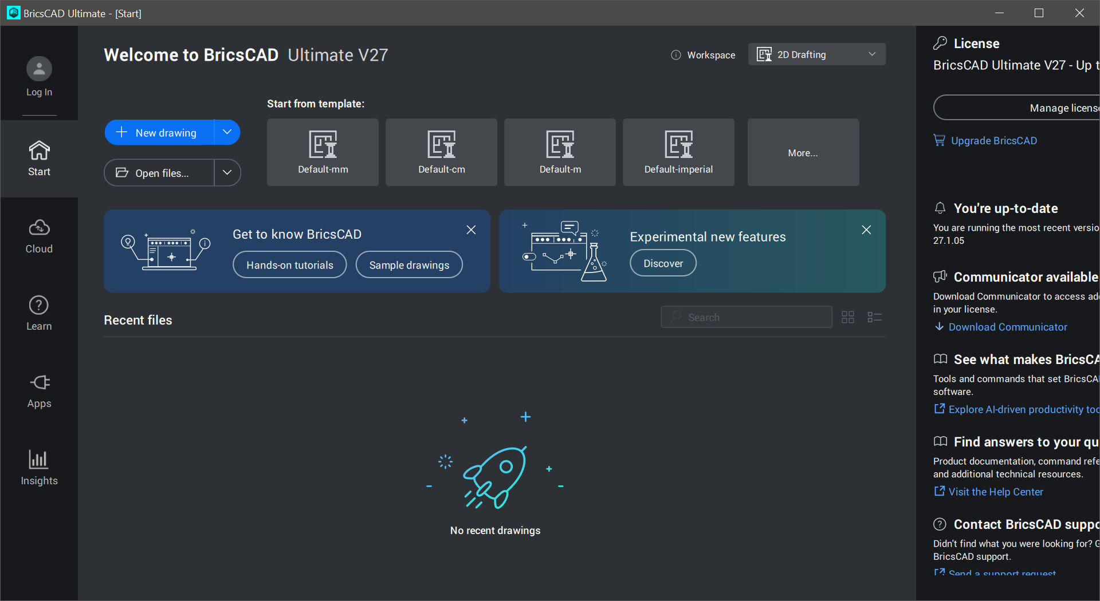The width and height of the screenshot is (1100, 601).
Task: Click the Upgrade BricsCAD cart icon
Action: (940, 140)
